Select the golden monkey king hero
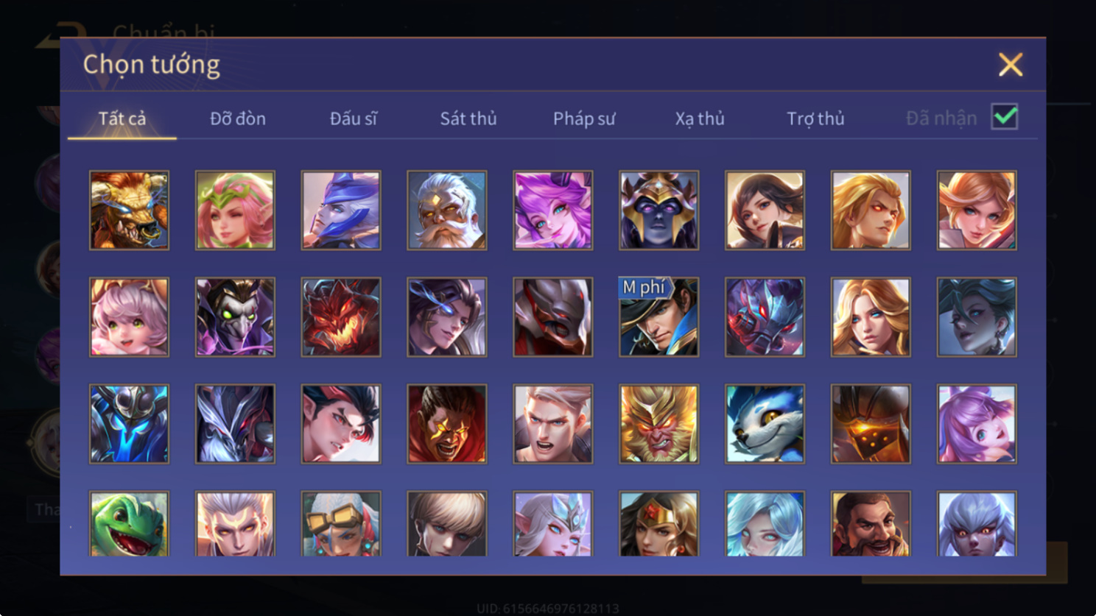 click(658, 424)
